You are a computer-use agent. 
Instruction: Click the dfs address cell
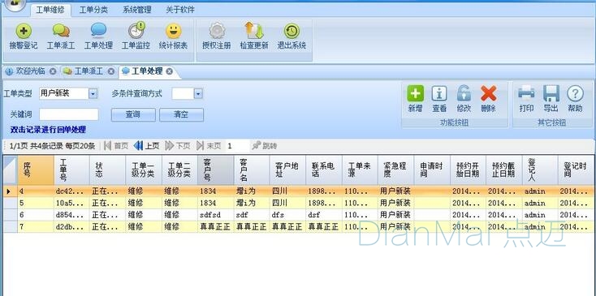click(x=287, y=215)
